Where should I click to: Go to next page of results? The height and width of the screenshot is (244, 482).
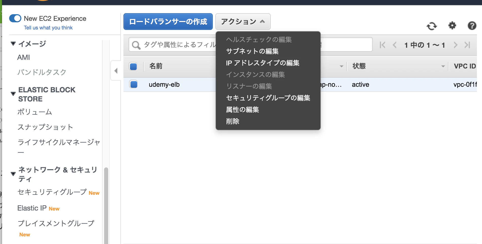pos(456,45)
